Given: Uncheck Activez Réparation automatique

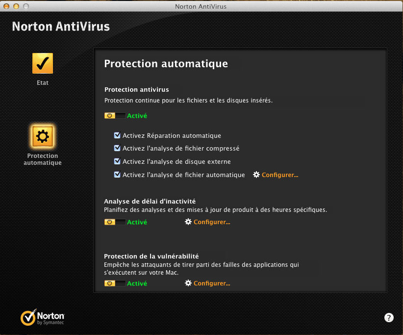Looking at the screenshot, I should click(x=117, y=135).
